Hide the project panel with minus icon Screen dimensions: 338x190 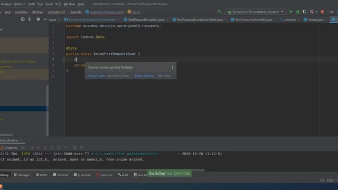(45, 20)
